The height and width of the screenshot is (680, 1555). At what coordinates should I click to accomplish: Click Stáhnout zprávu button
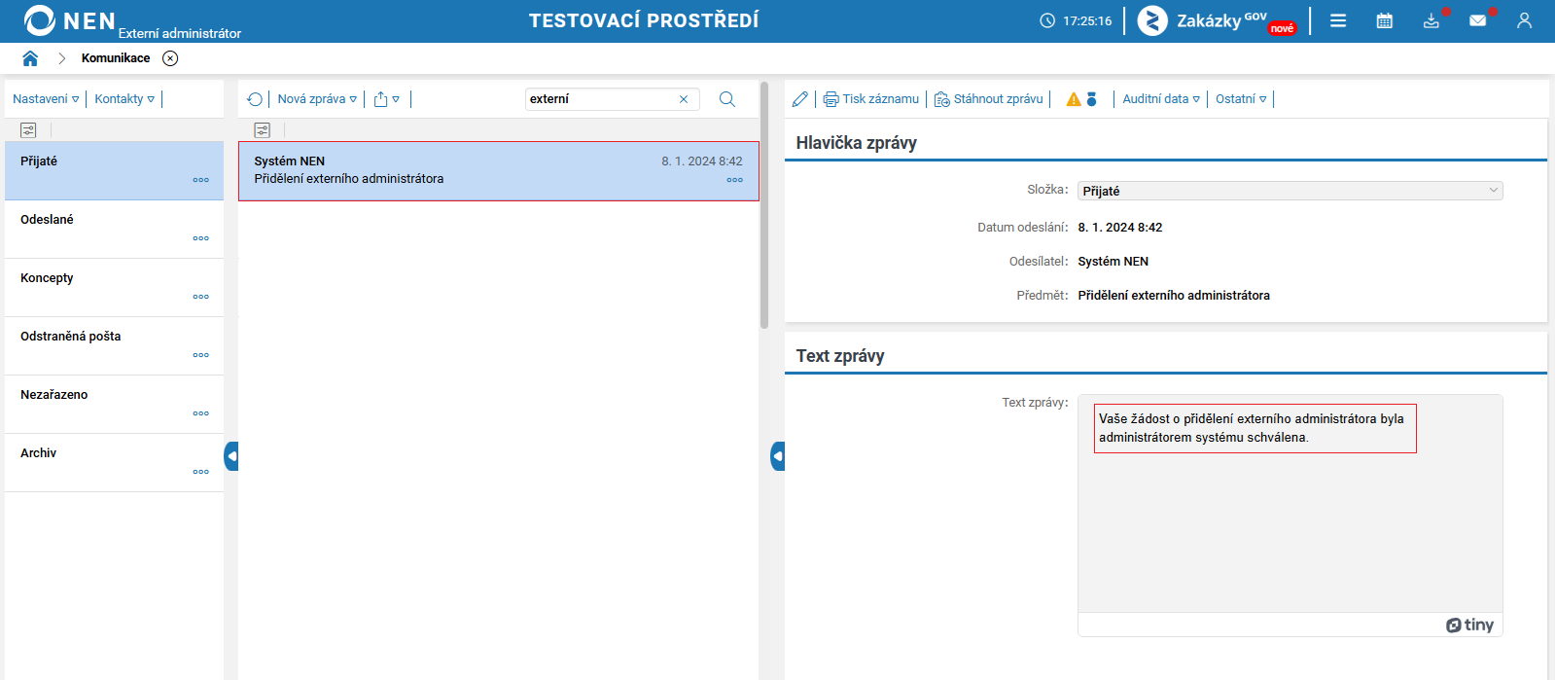click(989, 99)
